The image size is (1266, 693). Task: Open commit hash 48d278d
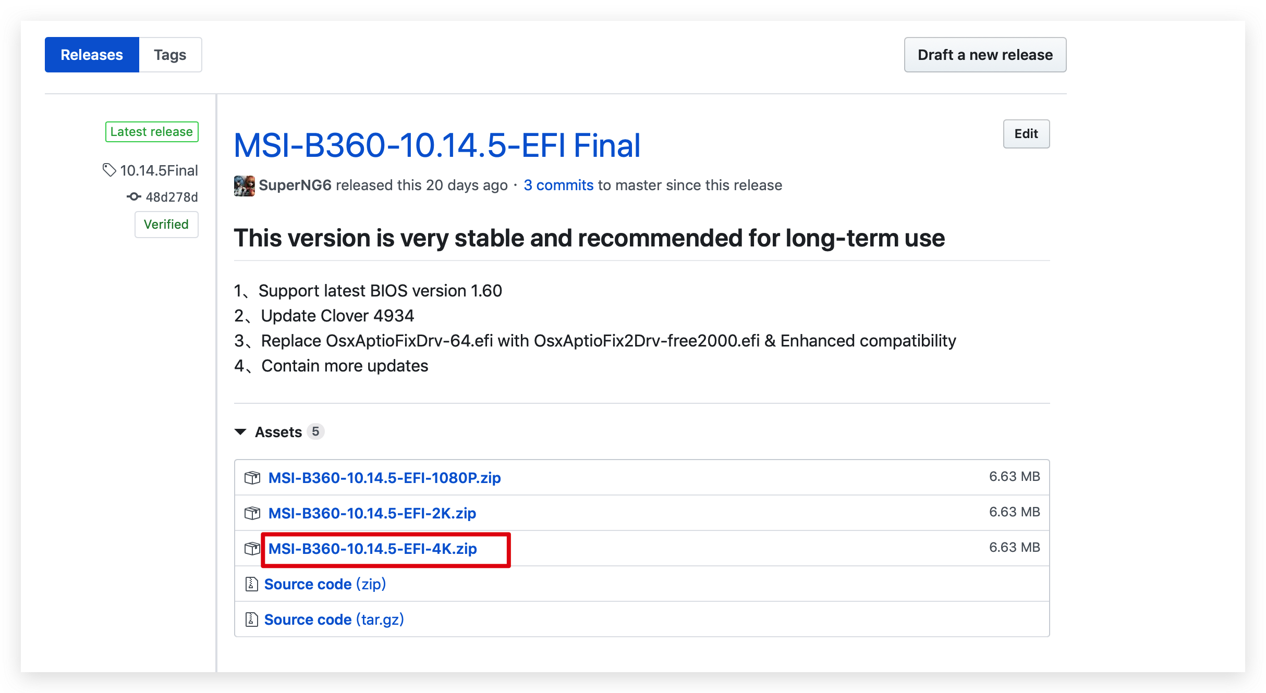(x=172, y=197)
